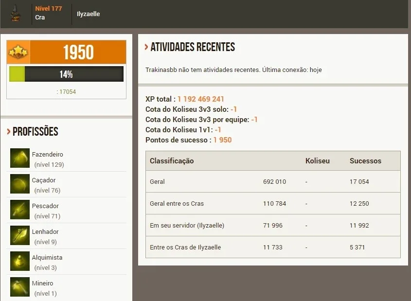This screenshot has width=411, height=301.
Task: Open the Alquimista profession potion icon
Action: [20, 261]
